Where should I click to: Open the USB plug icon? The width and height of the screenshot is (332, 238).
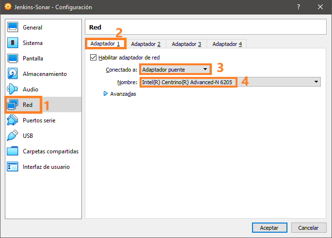[13, 136]
